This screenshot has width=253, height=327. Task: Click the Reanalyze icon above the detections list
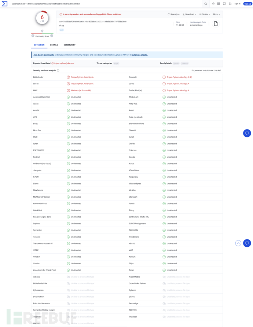pos(174,14)
